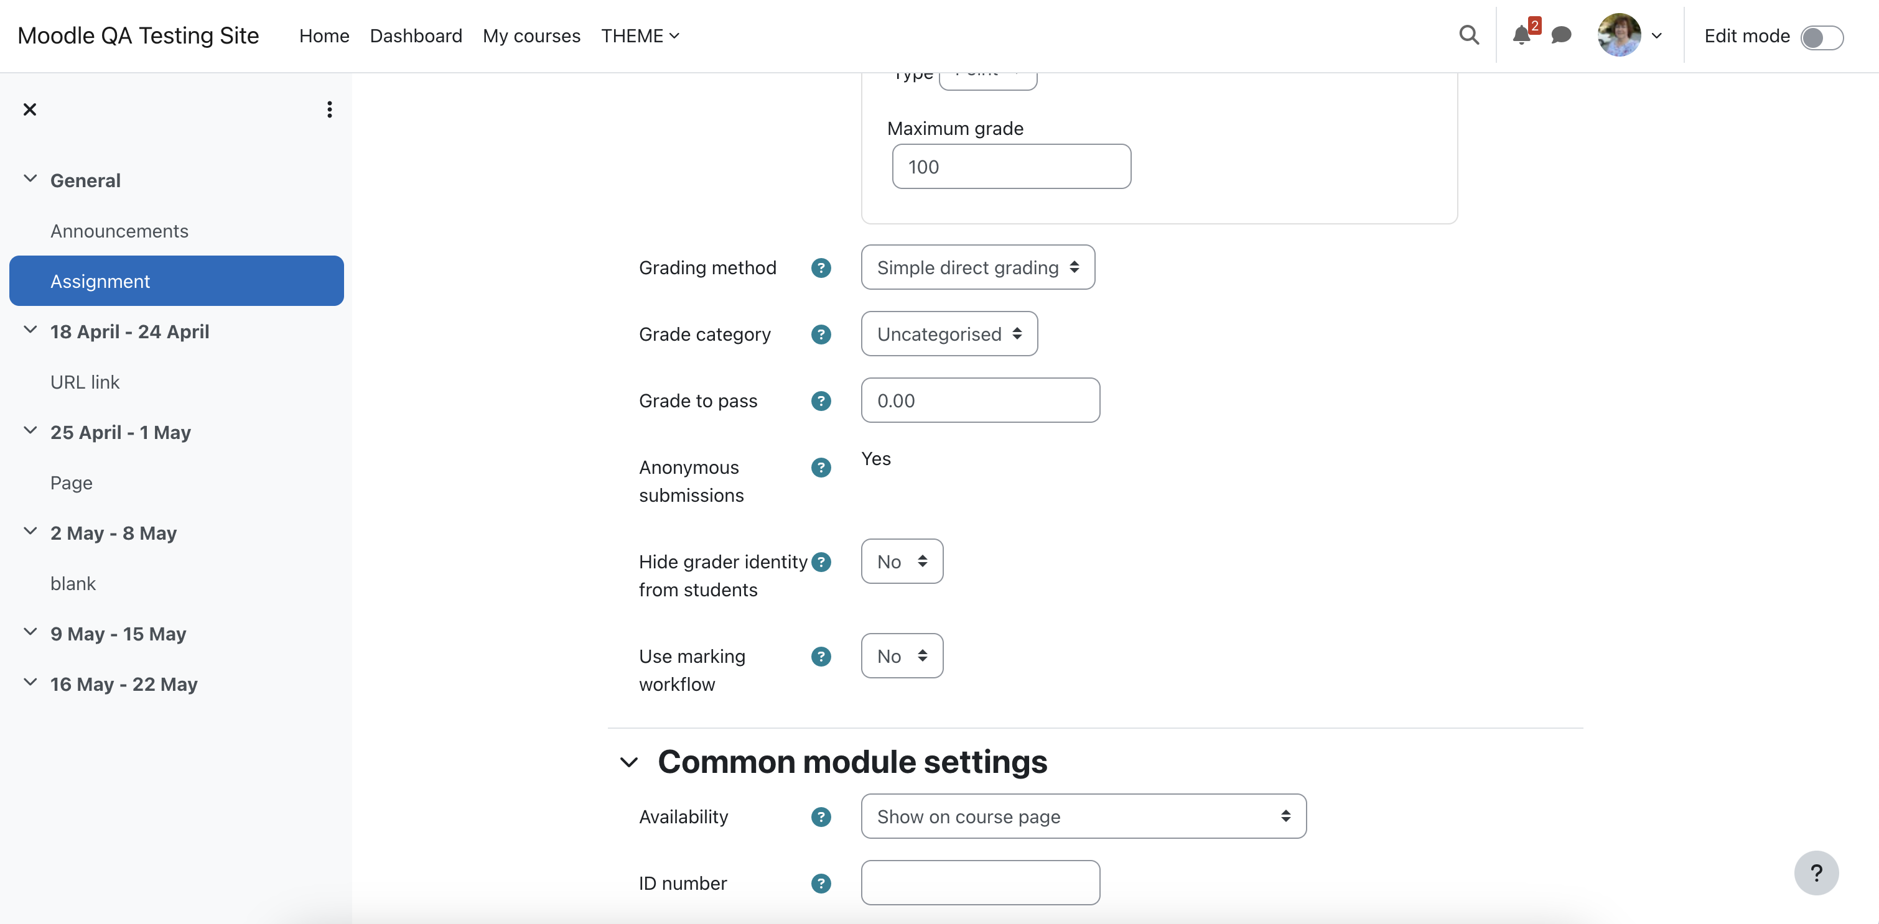Select Assignment in course index
The image size is (1879, 924).
177,281
